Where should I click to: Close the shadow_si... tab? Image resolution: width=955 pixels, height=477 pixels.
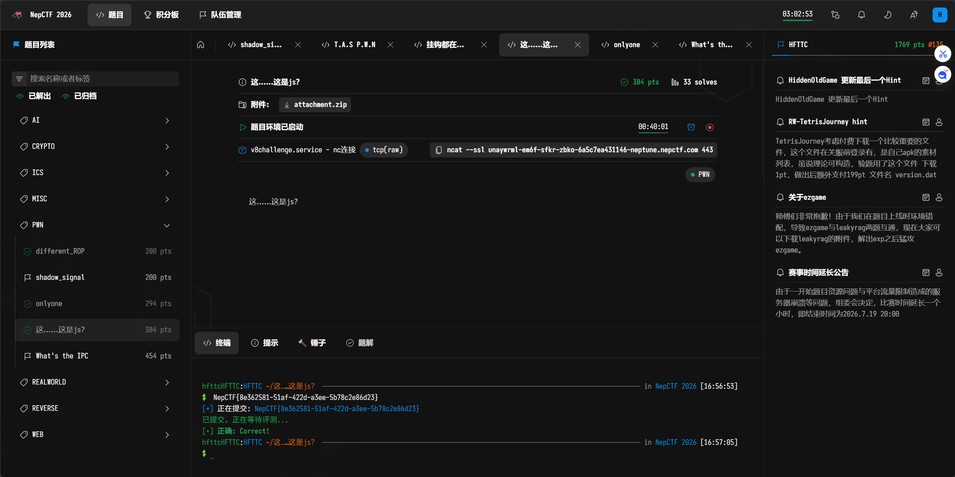coord(298,45)
